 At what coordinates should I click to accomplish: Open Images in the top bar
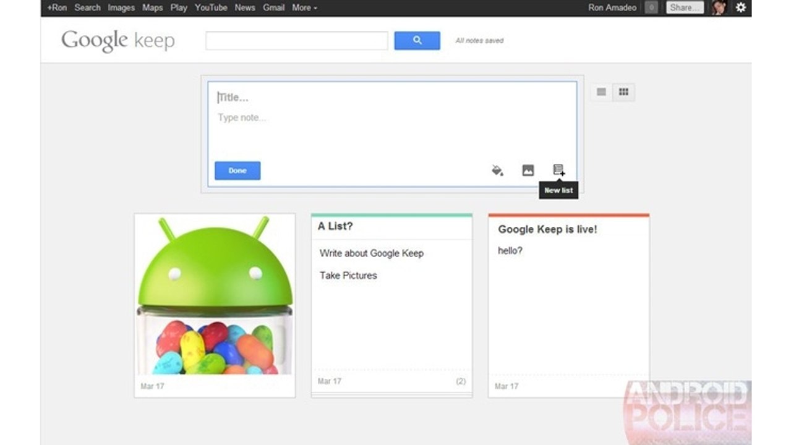tap(121, 7)
